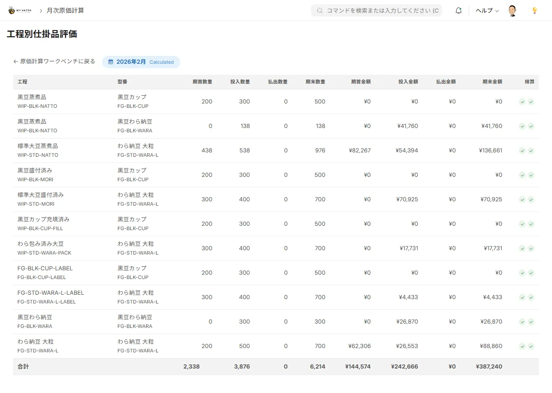Image resolution: width=552 pixels, height=393 pixels.
Task: Open the user avatar menu
Action: click(x=512, y=10)
